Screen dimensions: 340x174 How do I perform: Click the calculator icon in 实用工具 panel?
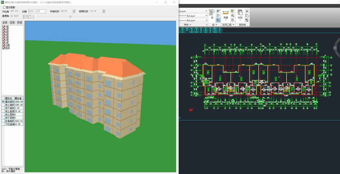point(232,20)
